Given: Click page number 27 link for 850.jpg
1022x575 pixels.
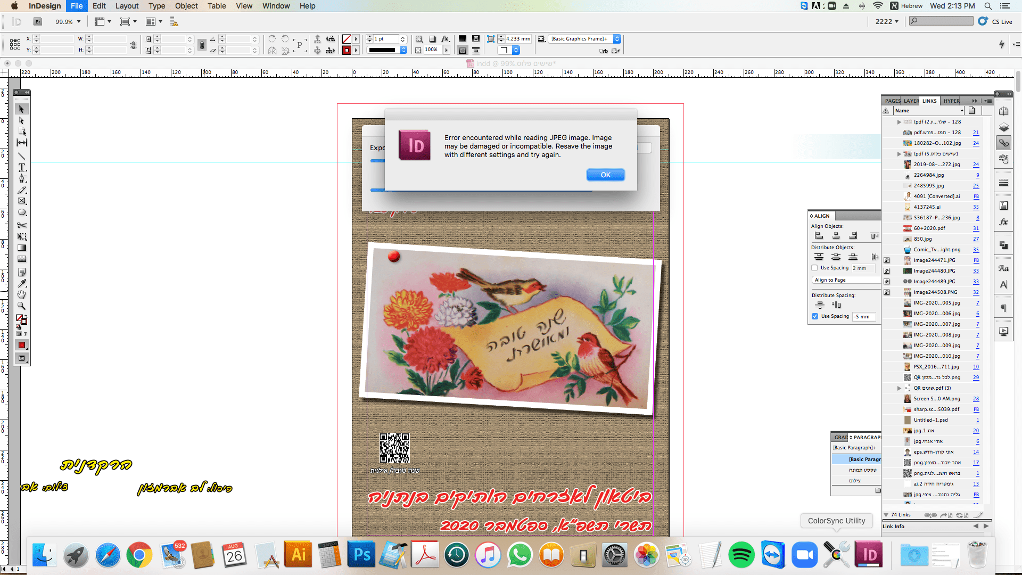Looking at the screenshot, I should (976, 239).
